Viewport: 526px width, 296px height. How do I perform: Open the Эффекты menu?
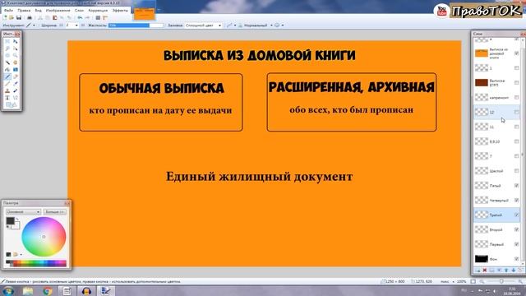pos(120,11)
